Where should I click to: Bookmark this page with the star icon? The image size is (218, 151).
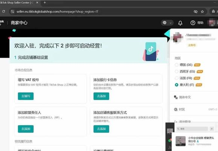[202, 12]
